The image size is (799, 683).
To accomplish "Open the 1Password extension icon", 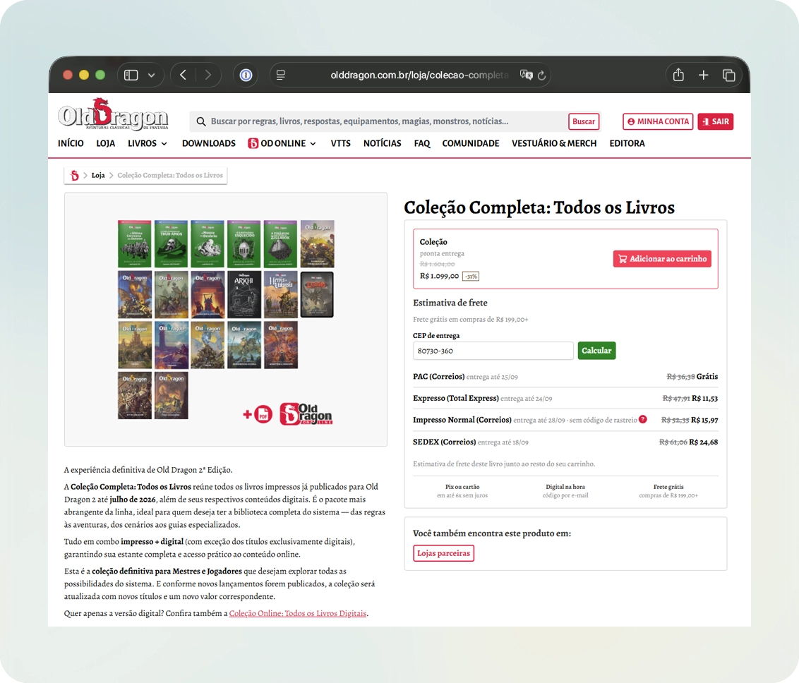I will pyautogui.click(x=246, y=75).
